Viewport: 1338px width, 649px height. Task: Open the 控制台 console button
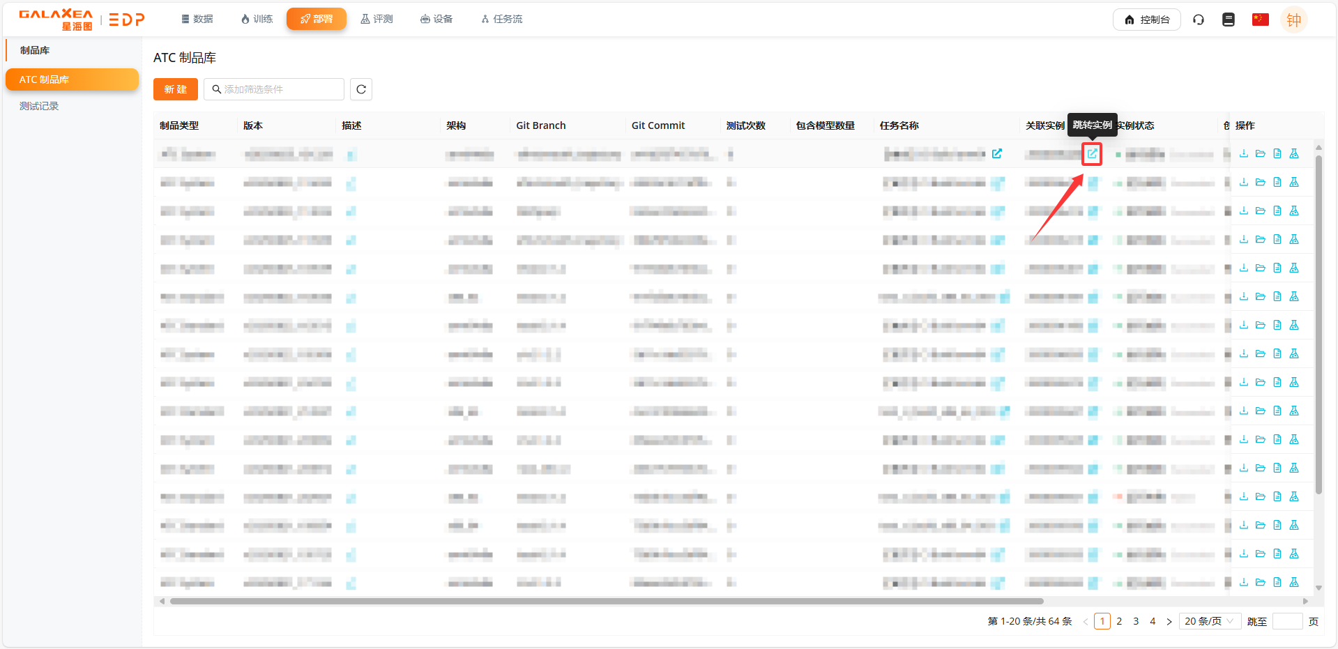tap(1146, 20)
